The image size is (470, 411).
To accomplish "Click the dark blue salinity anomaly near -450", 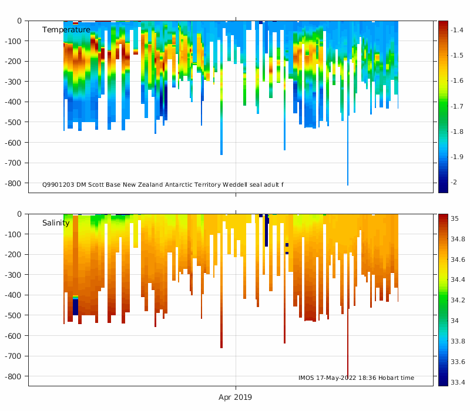I will coord(75,305).
